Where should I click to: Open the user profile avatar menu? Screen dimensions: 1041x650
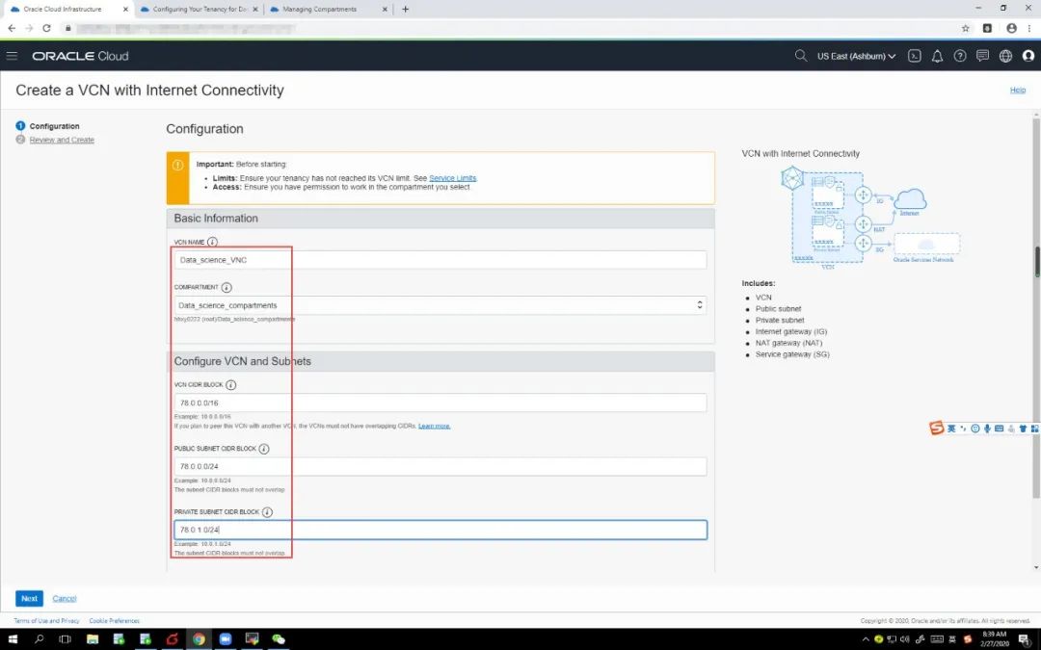click(1028, 56)
